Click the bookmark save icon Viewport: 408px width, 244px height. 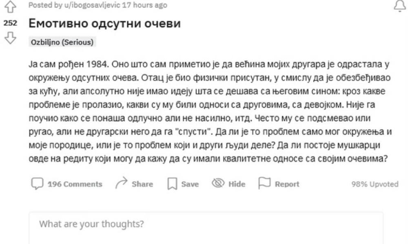pyautogui.click(x=172, y=184)
